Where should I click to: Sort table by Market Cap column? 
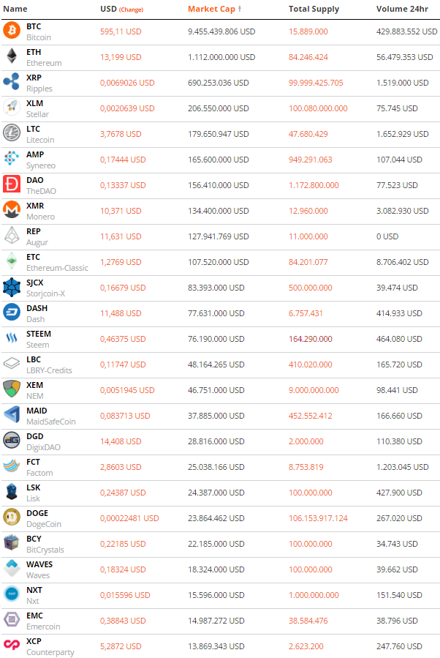pos(211,9)
